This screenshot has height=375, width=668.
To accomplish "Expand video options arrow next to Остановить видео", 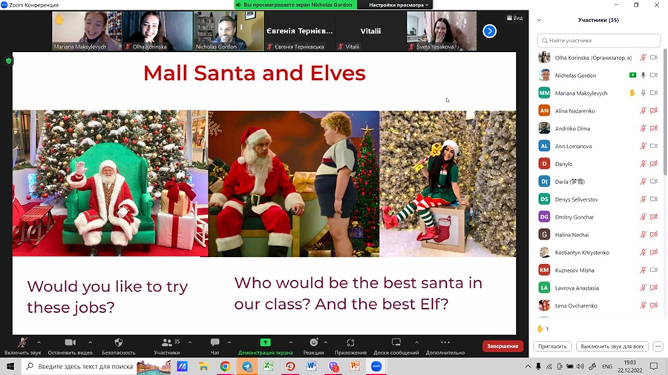I will click(x=91, y=342).
